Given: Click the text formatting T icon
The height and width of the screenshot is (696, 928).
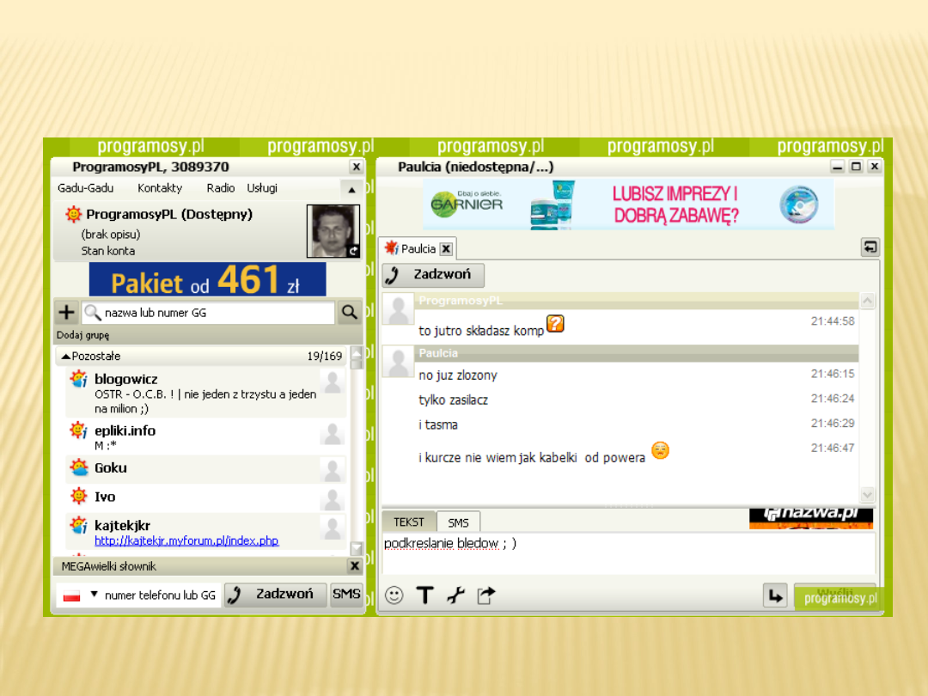Looking at the screenshot, I should click(424, 595).
